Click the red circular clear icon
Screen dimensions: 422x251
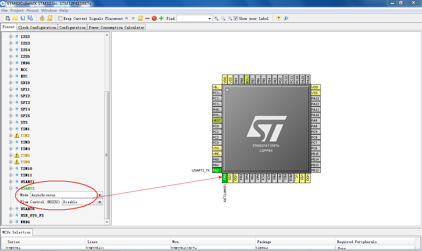click(x=154, y=18)
